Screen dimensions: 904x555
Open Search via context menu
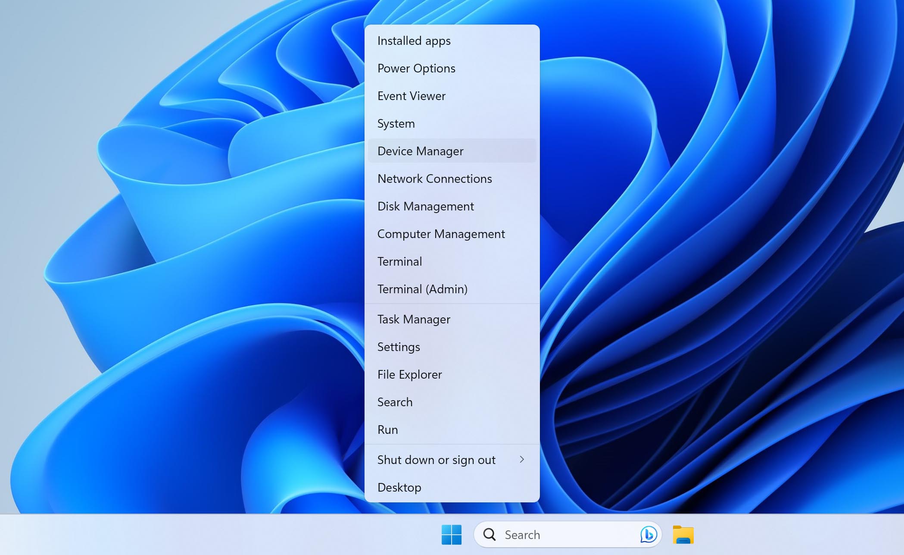[x=395, y=401]
